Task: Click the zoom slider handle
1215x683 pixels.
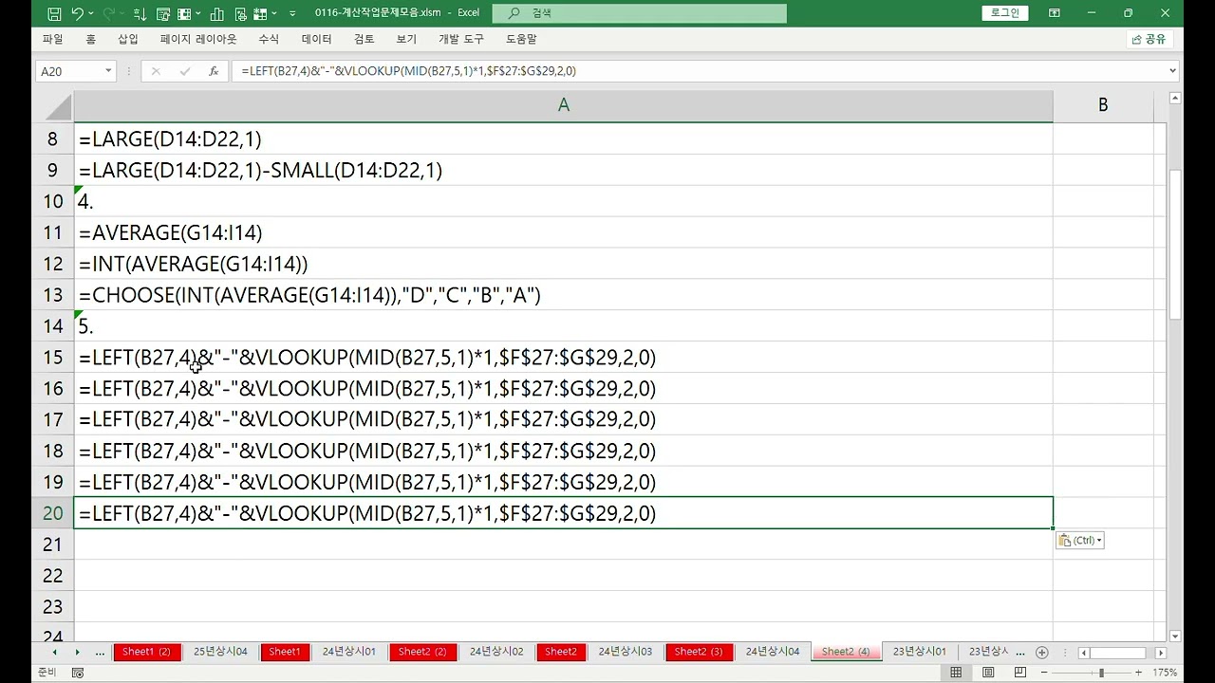Action: tap(1101, 673)
